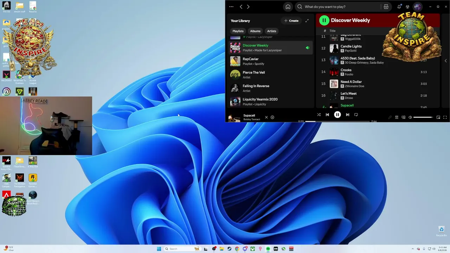This screenshot has width=450, height=253.
Task: Hide the now playing track with X
Action: [x=266, y=117]
